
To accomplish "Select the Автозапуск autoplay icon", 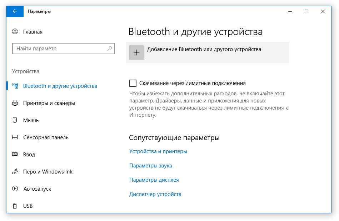I will pos(15,189).
